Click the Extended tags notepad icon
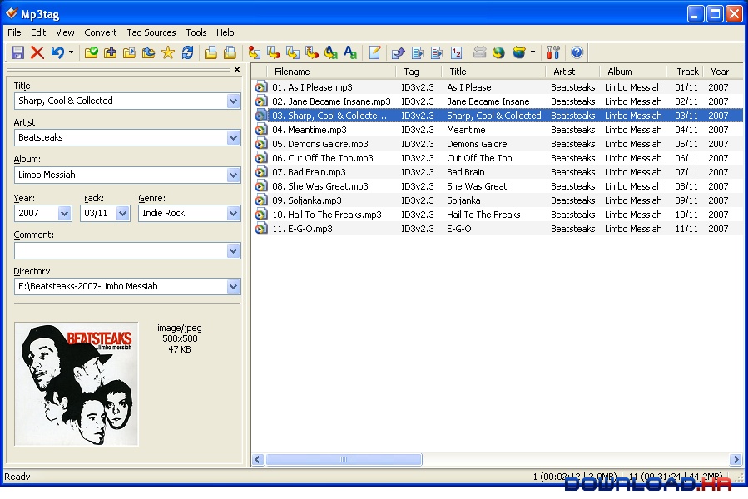Viewport: 748px width, 499px height. point(375,52)
